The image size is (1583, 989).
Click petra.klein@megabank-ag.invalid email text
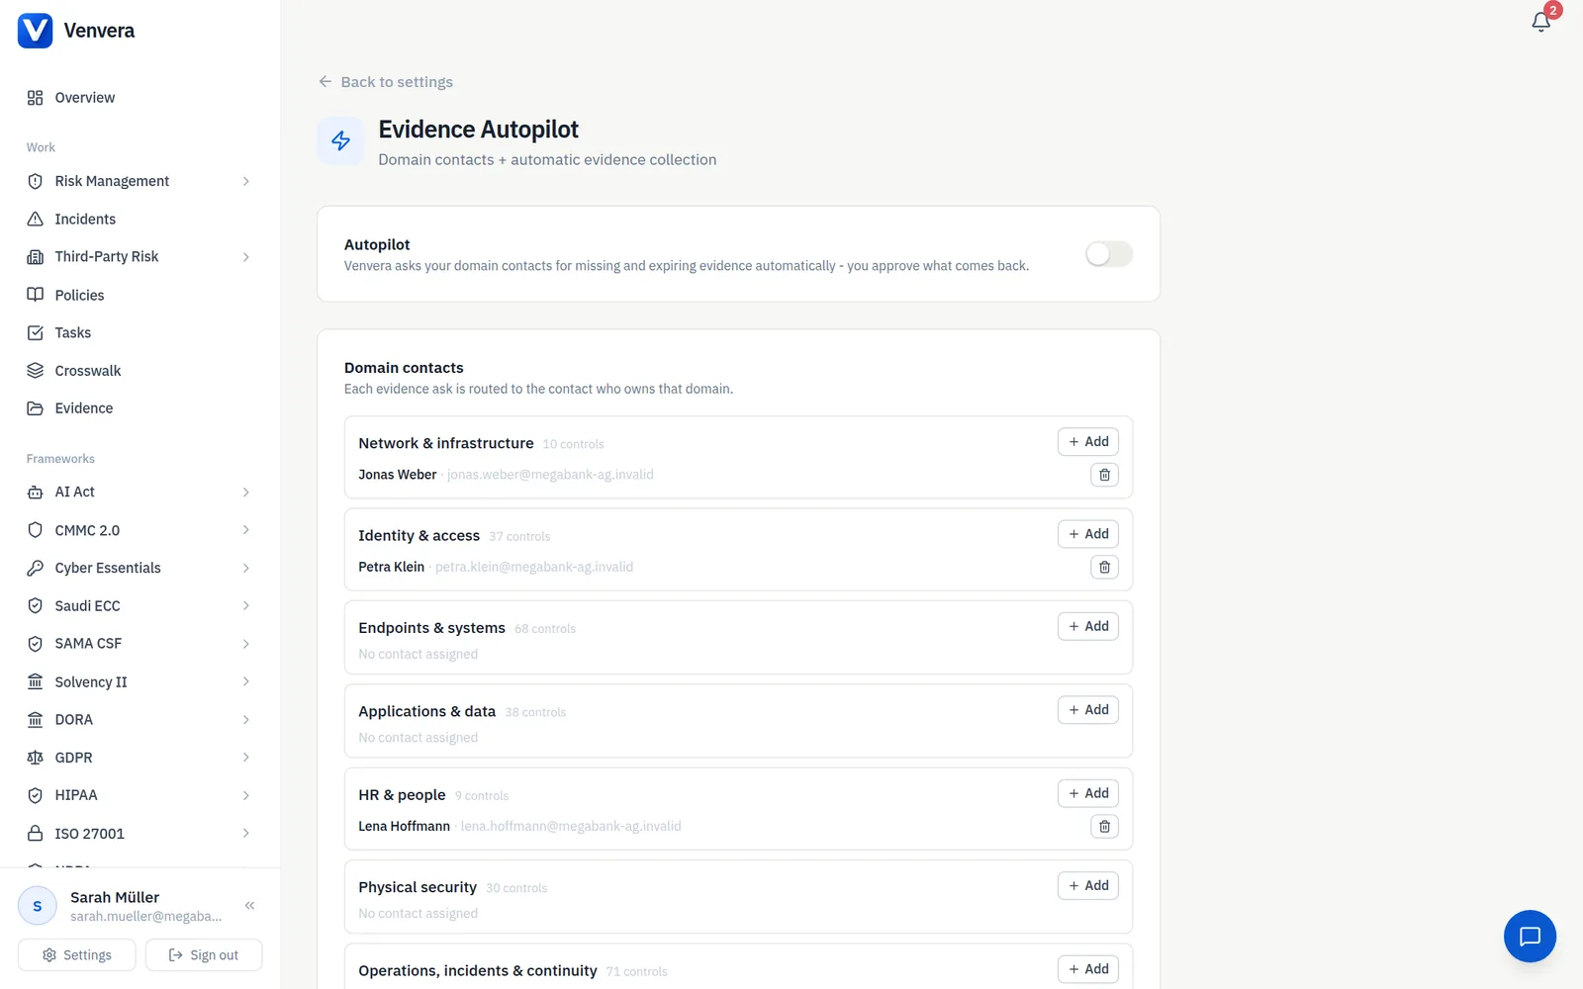[534, 567]
